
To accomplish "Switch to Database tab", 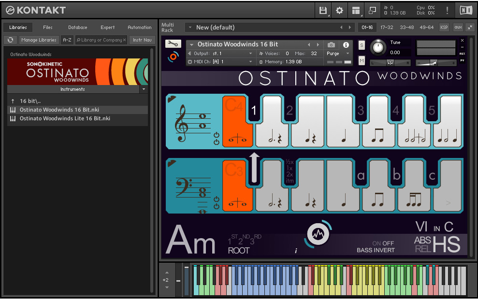I will click(77, 28).
